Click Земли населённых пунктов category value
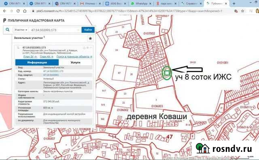Viewport: 259px width, 160px height. click(x=58, y=92)
